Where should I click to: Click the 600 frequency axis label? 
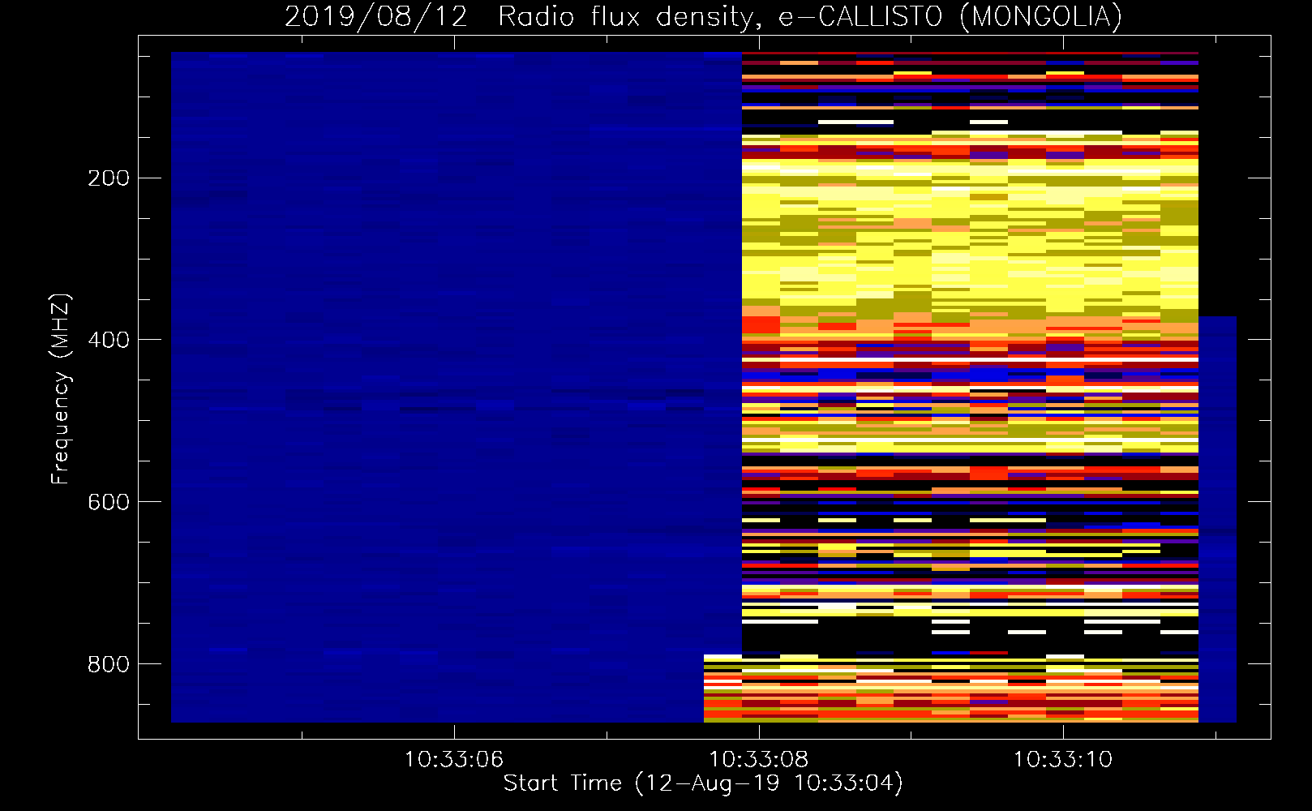coord(109,502)
